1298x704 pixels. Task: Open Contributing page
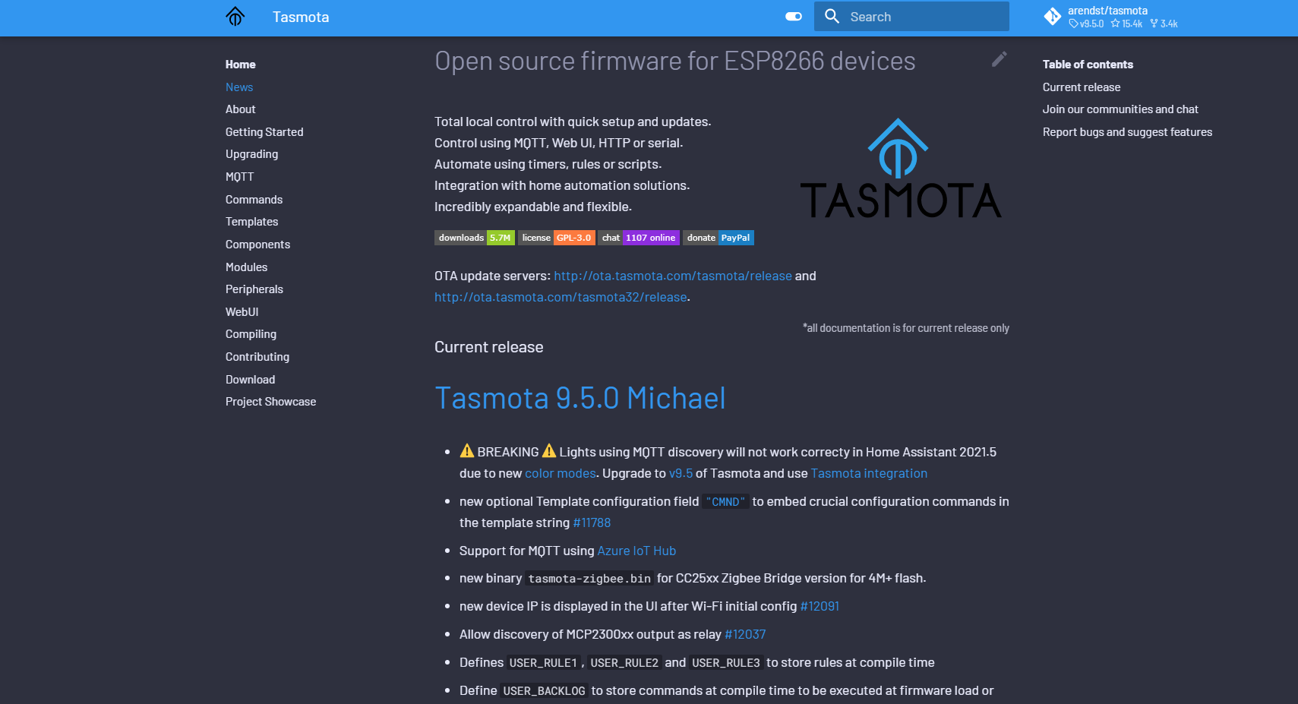click(257, 357)
